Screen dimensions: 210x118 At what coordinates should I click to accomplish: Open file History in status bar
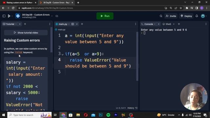point(132,108)
